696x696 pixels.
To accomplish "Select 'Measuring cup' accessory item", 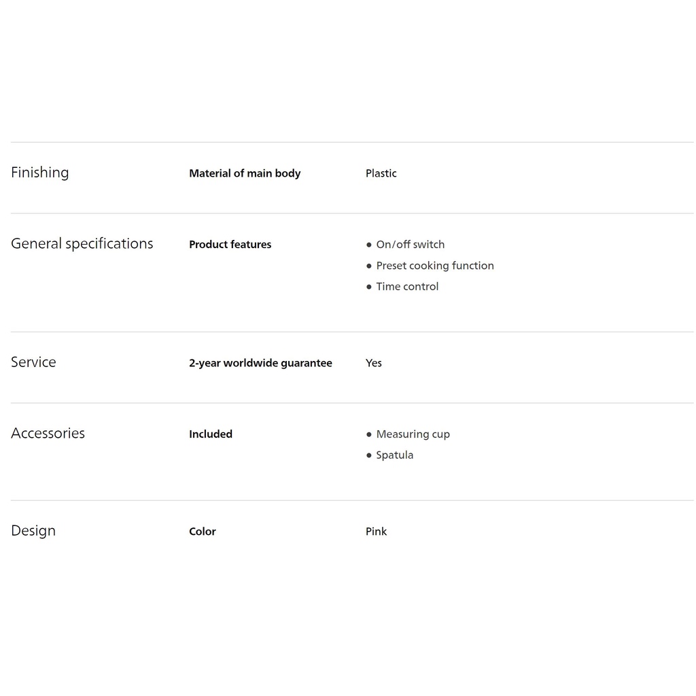I will coord(413,434).
